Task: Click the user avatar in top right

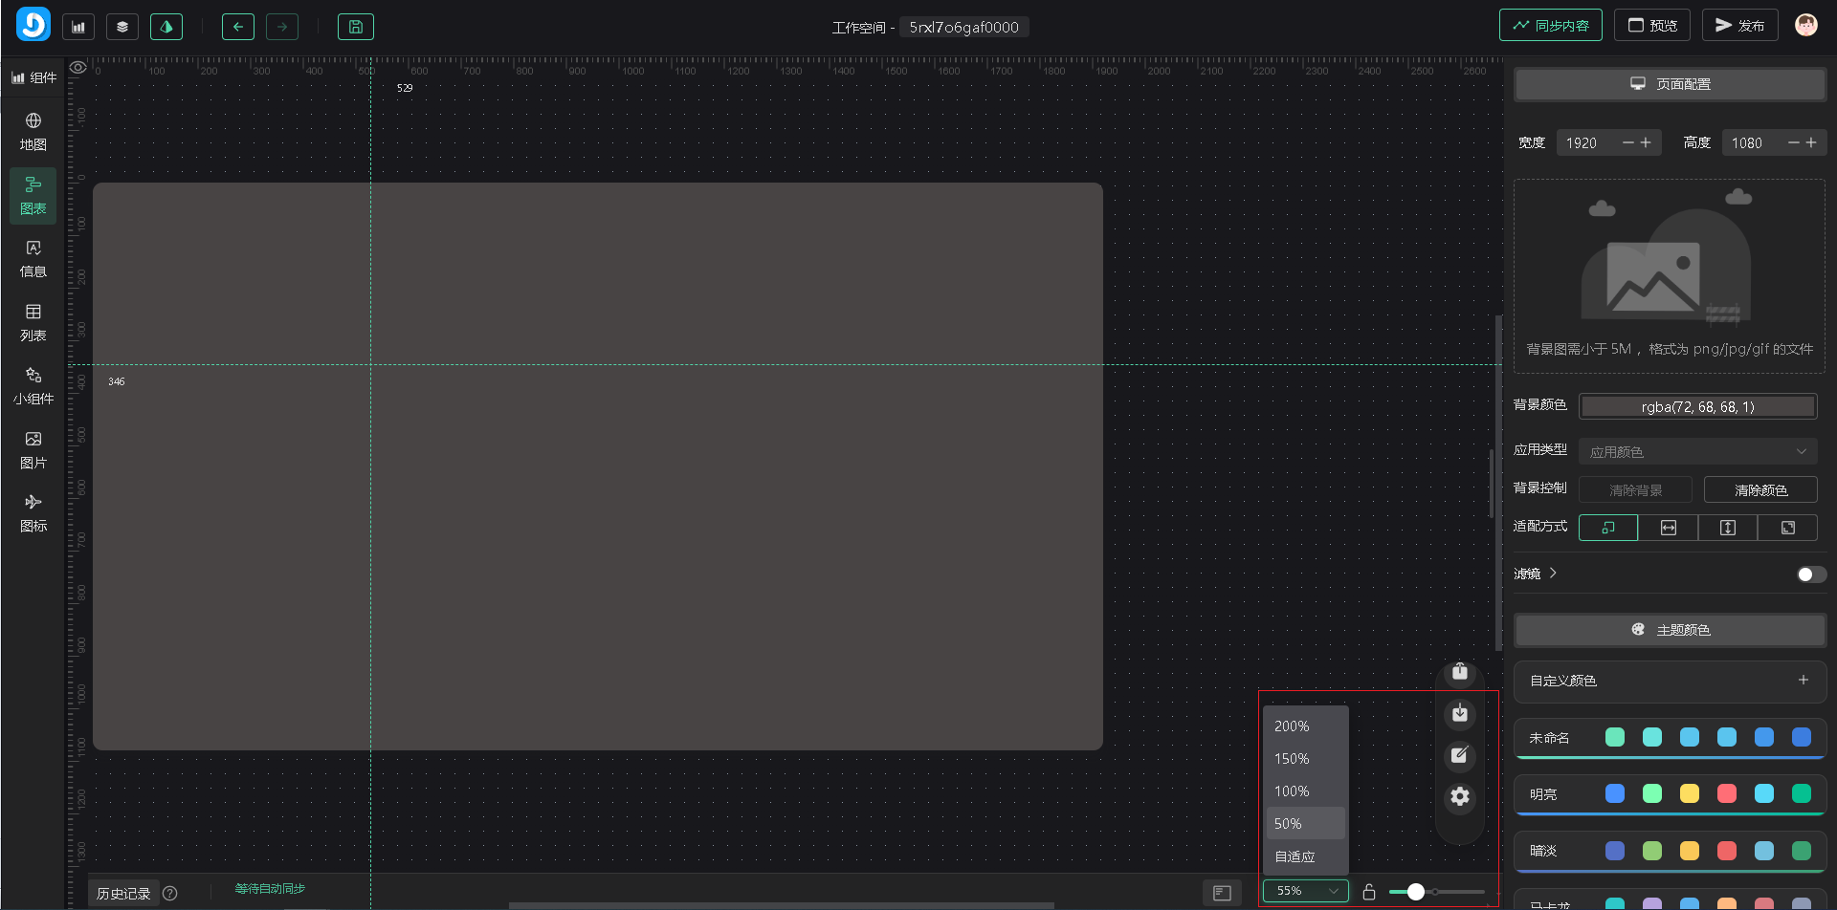Action: click(x=1805, y=26)
